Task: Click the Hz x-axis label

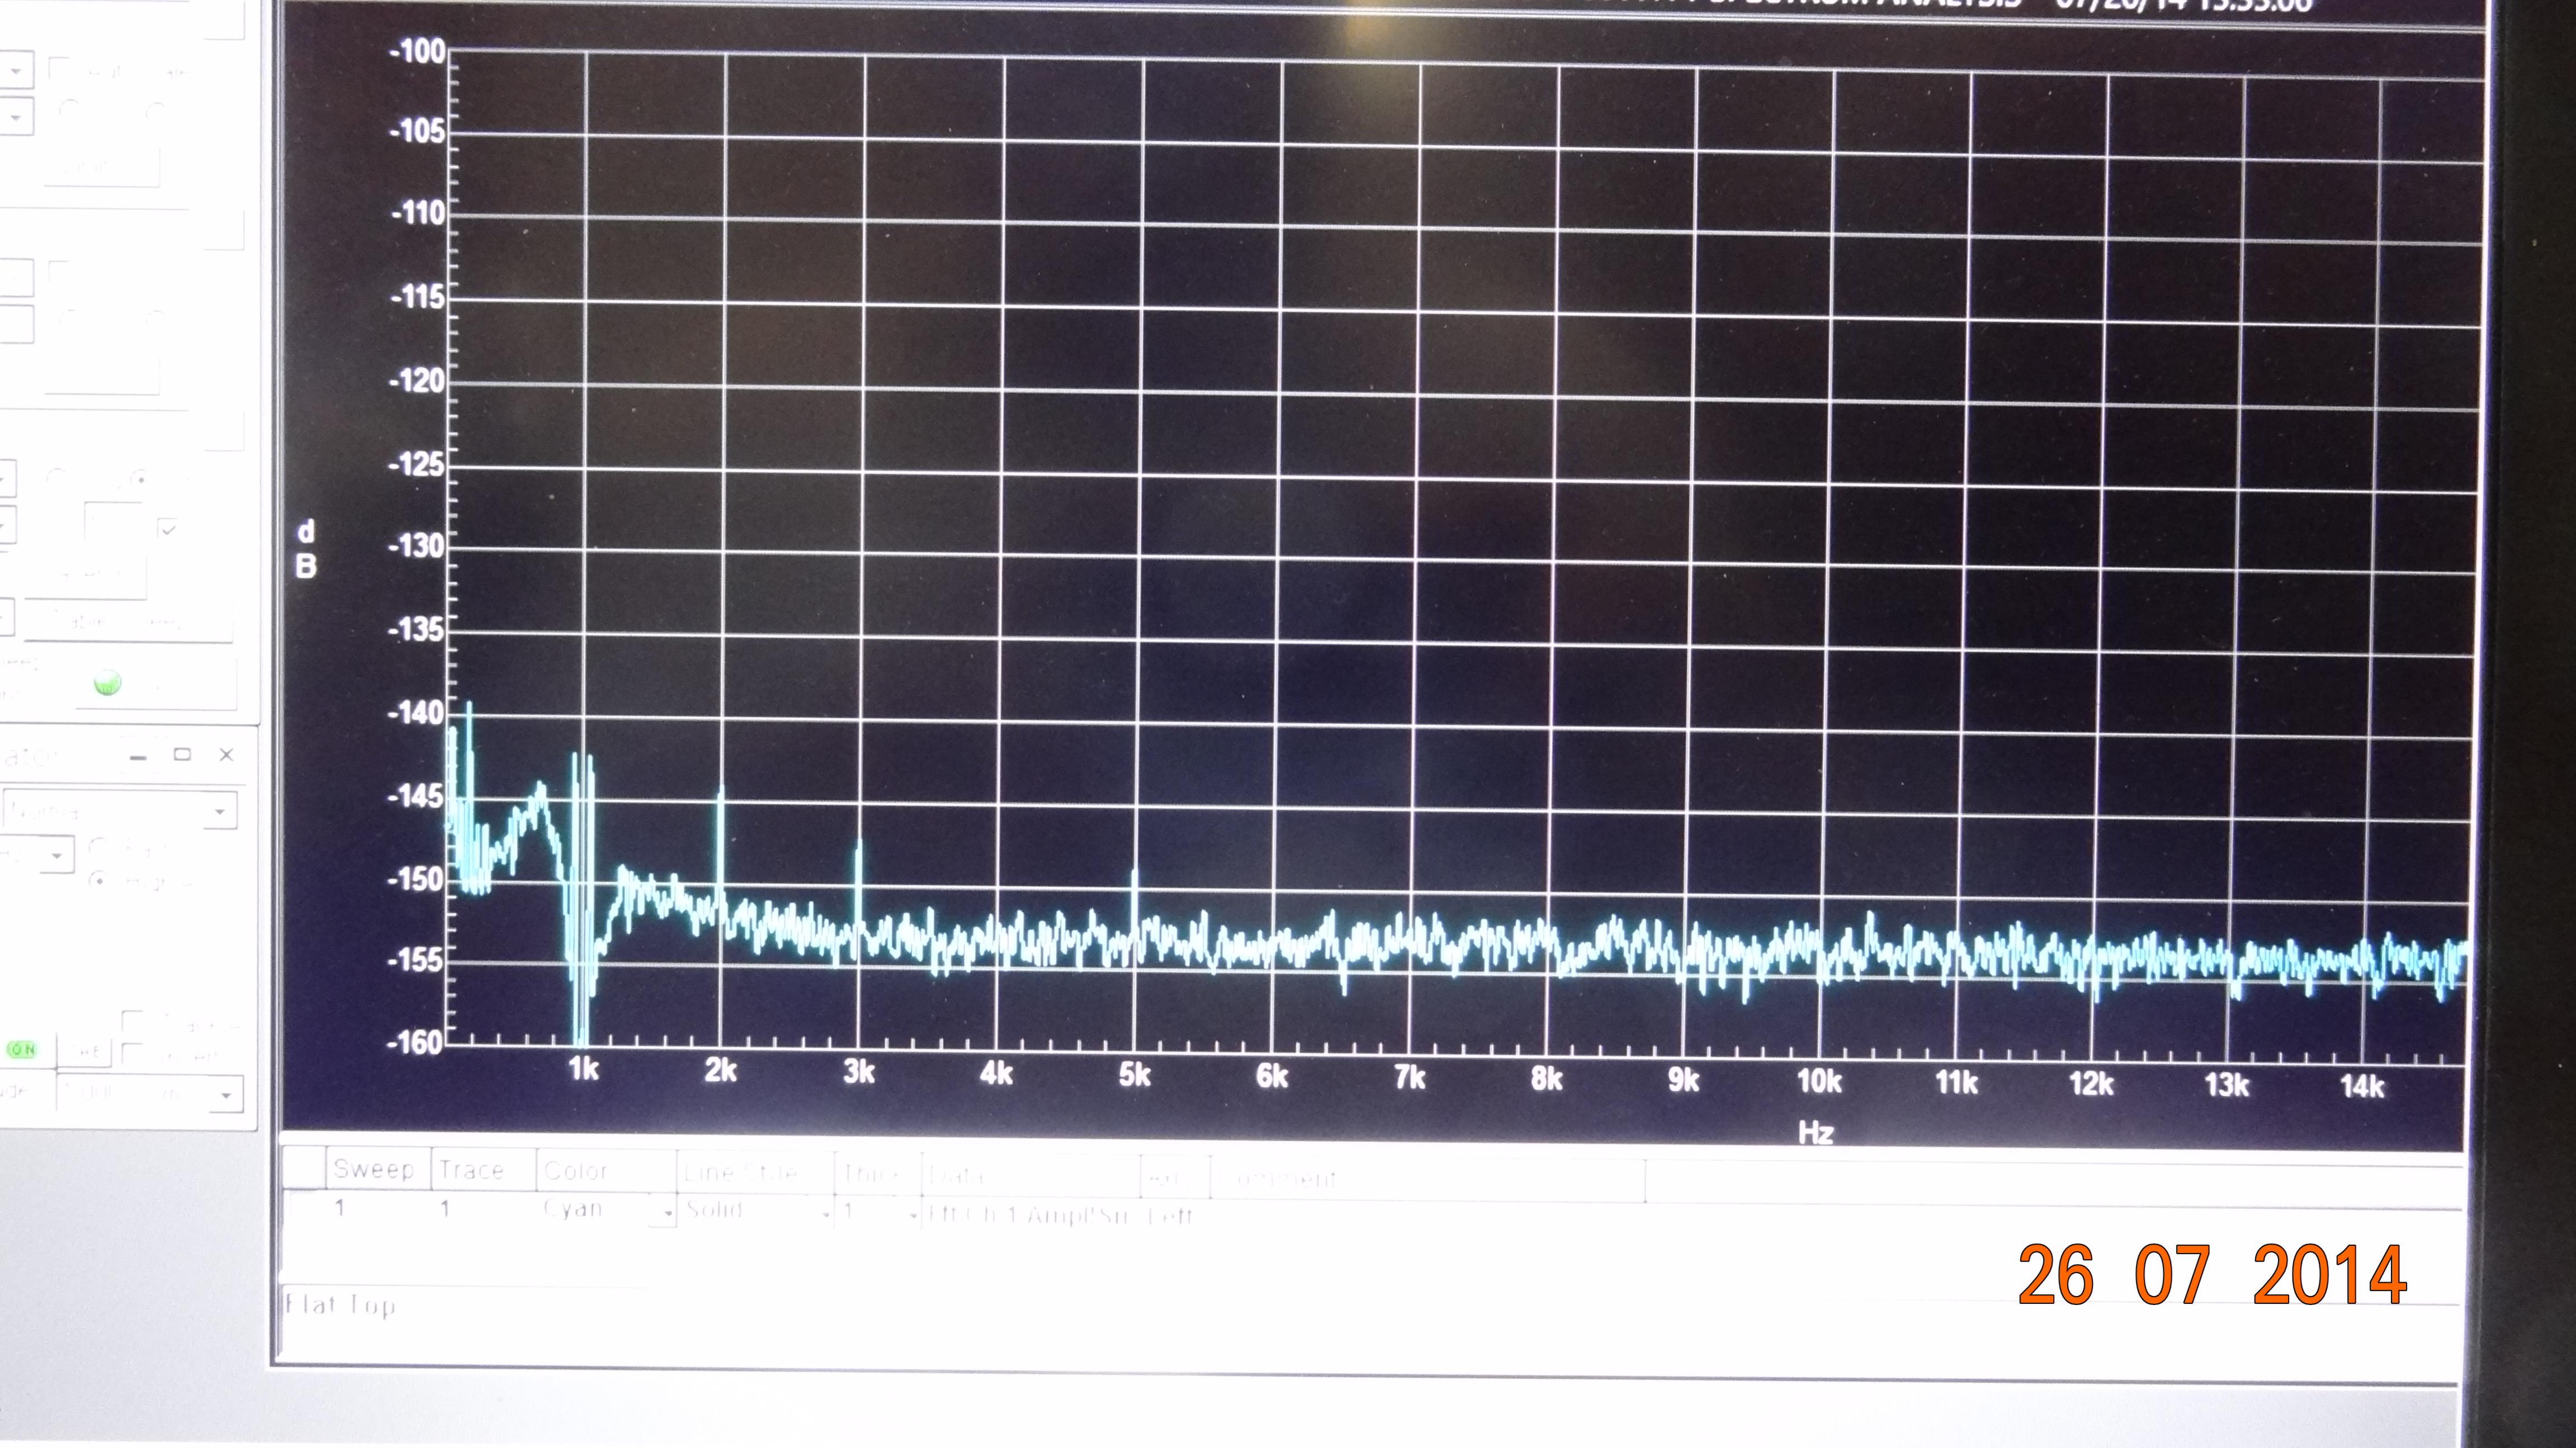Action: point(1815,1132)
